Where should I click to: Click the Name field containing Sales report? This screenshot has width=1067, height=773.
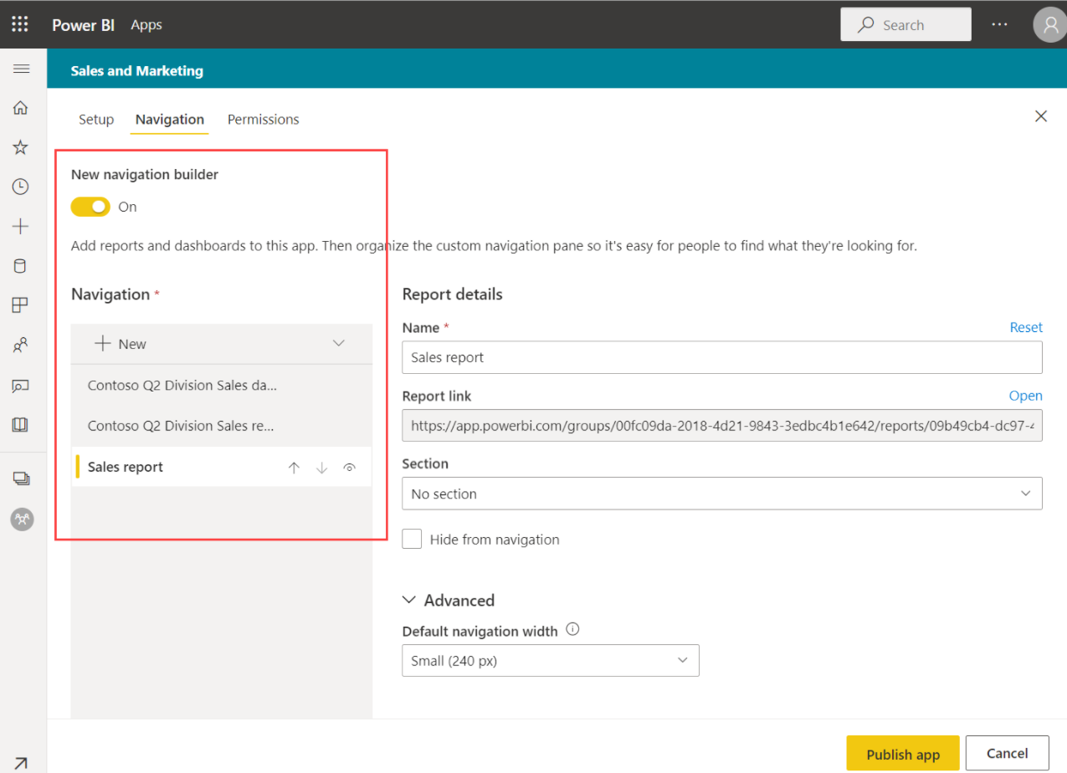point(722,357)
